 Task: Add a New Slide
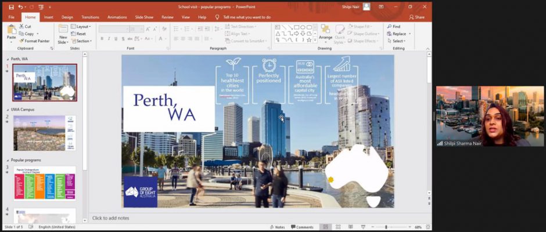pyautogui.click(x=63, y=34)
